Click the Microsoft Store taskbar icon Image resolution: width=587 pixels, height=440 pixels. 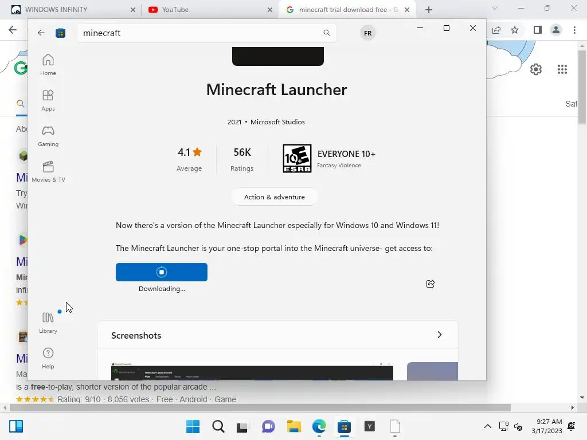point(344,426)
